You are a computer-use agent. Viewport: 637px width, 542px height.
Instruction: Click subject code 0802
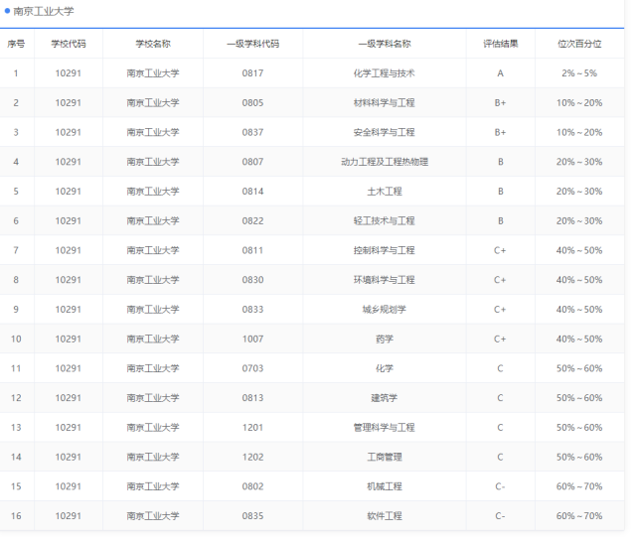[x=252, y=486]
